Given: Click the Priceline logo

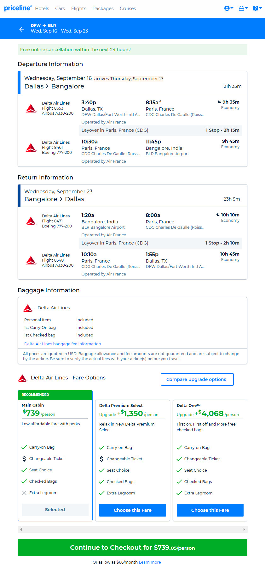Looking at the screenshot, I should [18, 8].
